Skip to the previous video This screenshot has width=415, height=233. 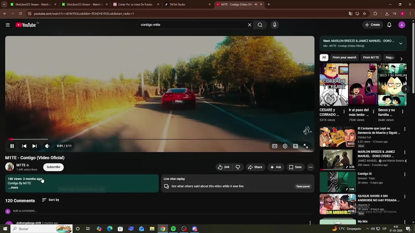point(24,146)
